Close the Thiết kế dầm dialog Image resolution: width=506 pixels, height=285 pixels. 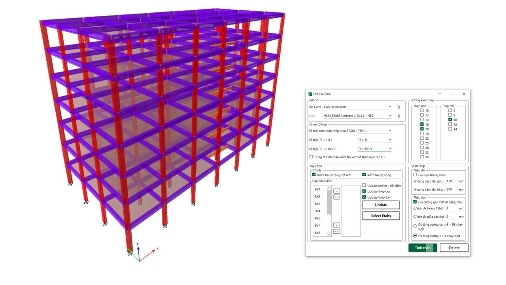click(464, 94)
